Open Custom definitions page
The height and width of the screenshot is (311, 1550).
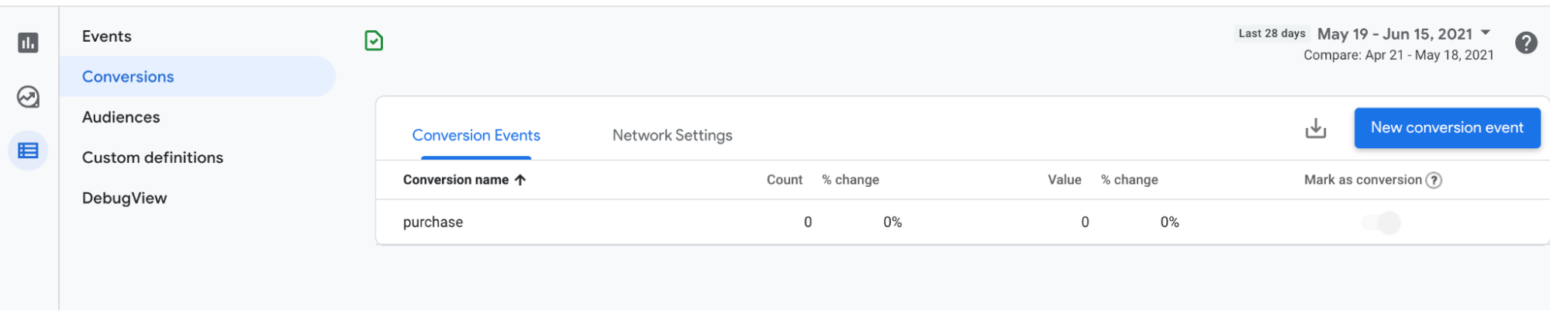[153, 157]
